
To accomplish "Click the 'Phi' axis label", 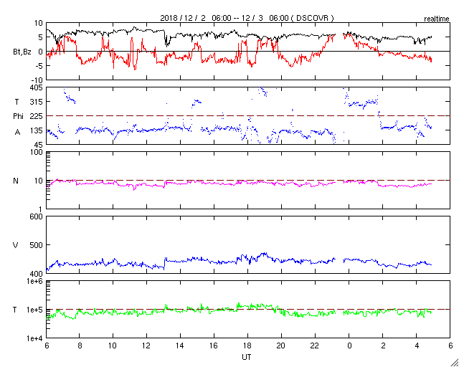I will (x=18, y=117).
